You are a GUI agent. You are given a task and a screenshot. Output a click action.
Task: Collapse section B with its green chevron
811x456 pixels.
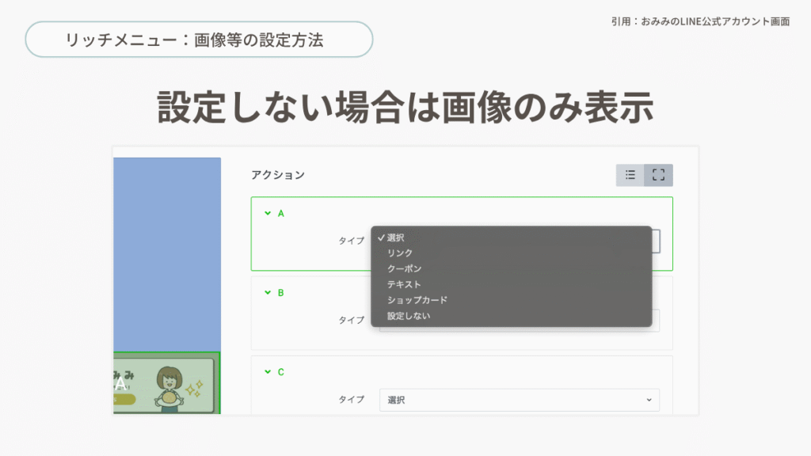267,292
